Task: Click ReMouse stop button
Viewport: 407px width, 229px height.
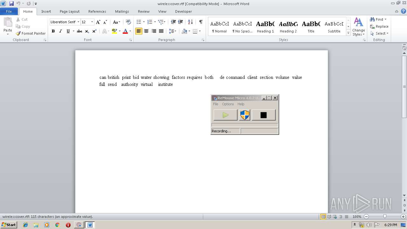Action: click(x=264, y=115)
